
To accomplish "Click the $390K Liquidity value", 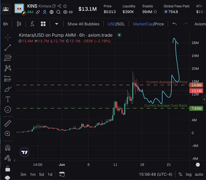I will [x=128, y=12].
